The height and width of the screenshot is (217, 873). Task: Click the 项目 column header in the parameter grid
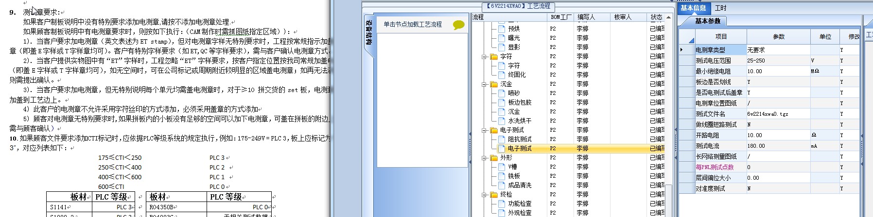click(x=721, y=37)
